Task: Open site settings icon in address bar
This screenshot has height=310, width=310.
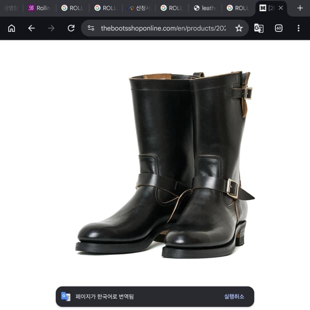Action: [91, 28]
